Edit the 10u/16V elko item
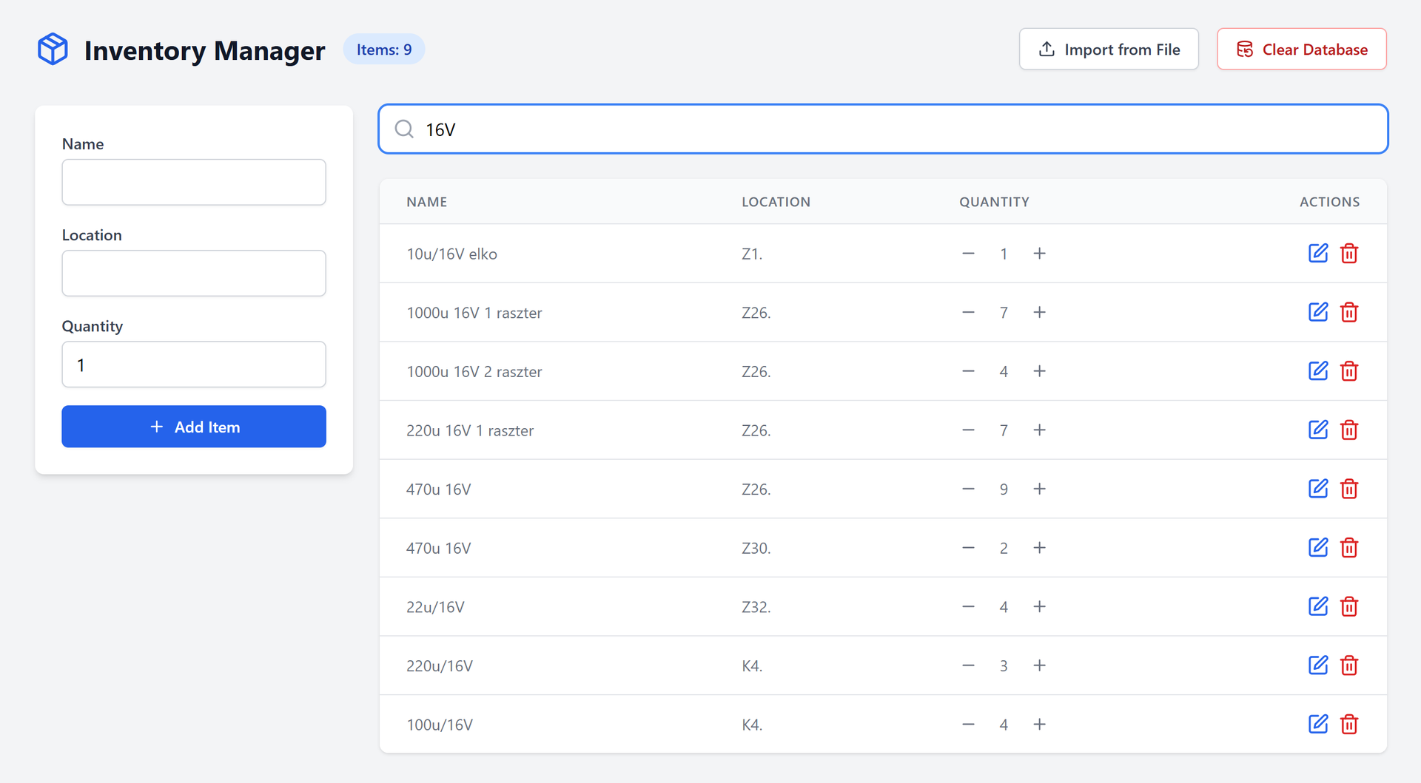Viewport: 1421px width, 783px height. point(1318,254)
